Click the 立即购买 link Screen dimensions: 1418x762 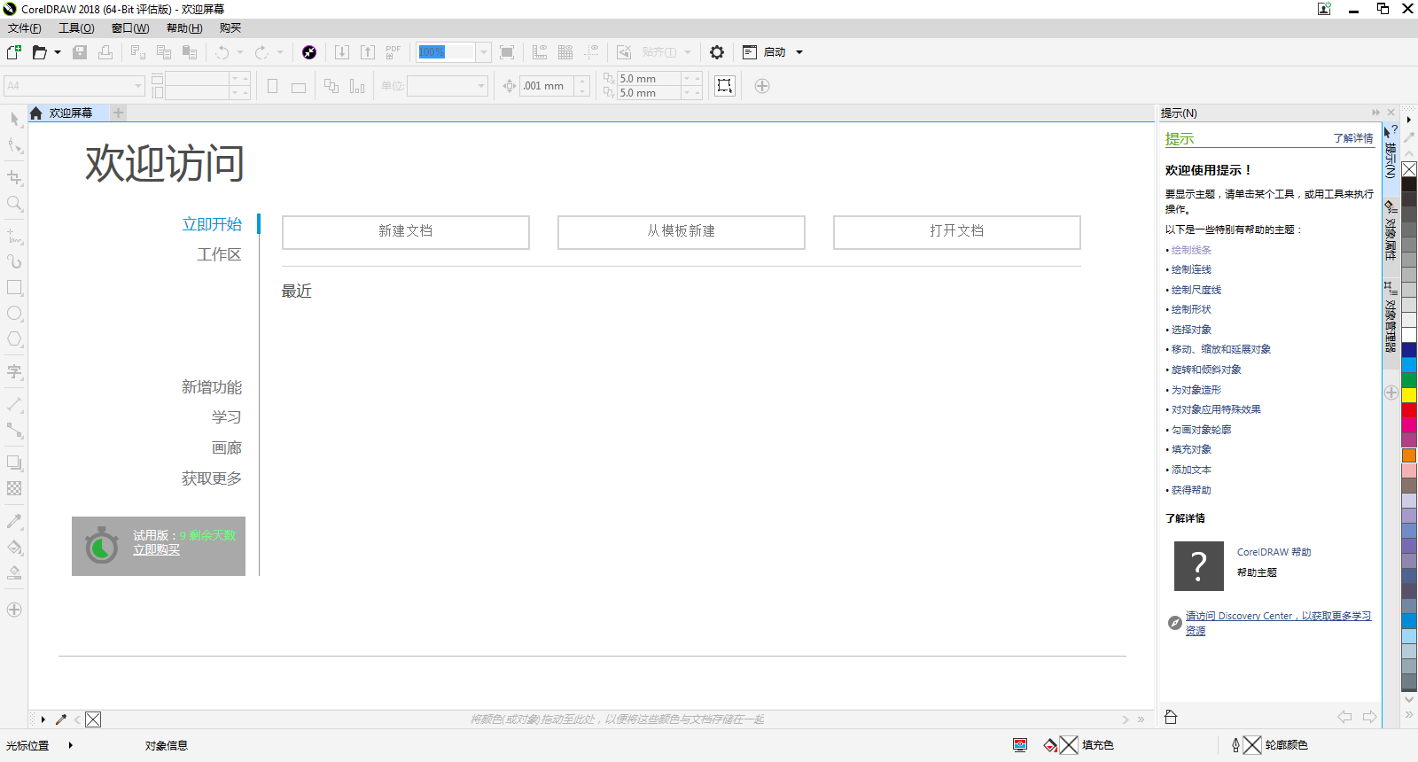[x=157, y=550]
